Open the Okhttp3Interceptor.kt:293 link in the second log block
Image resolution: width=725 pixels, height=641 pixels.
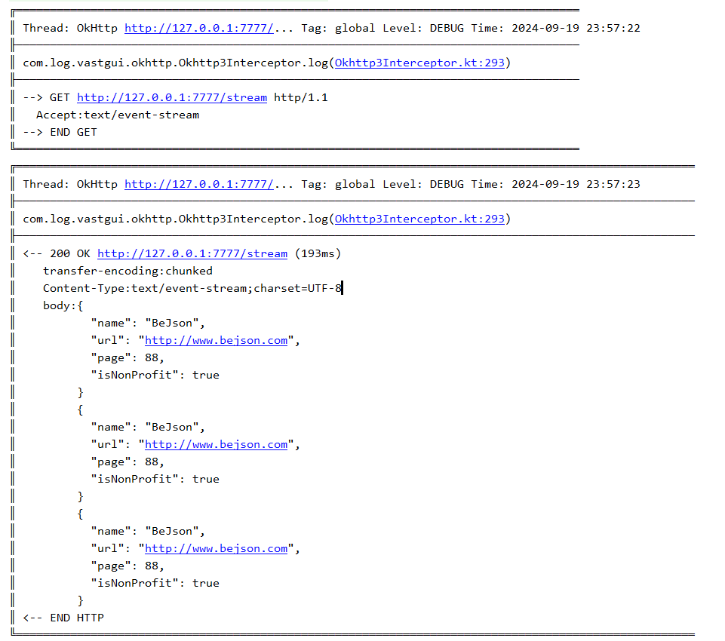coord(419,219)
